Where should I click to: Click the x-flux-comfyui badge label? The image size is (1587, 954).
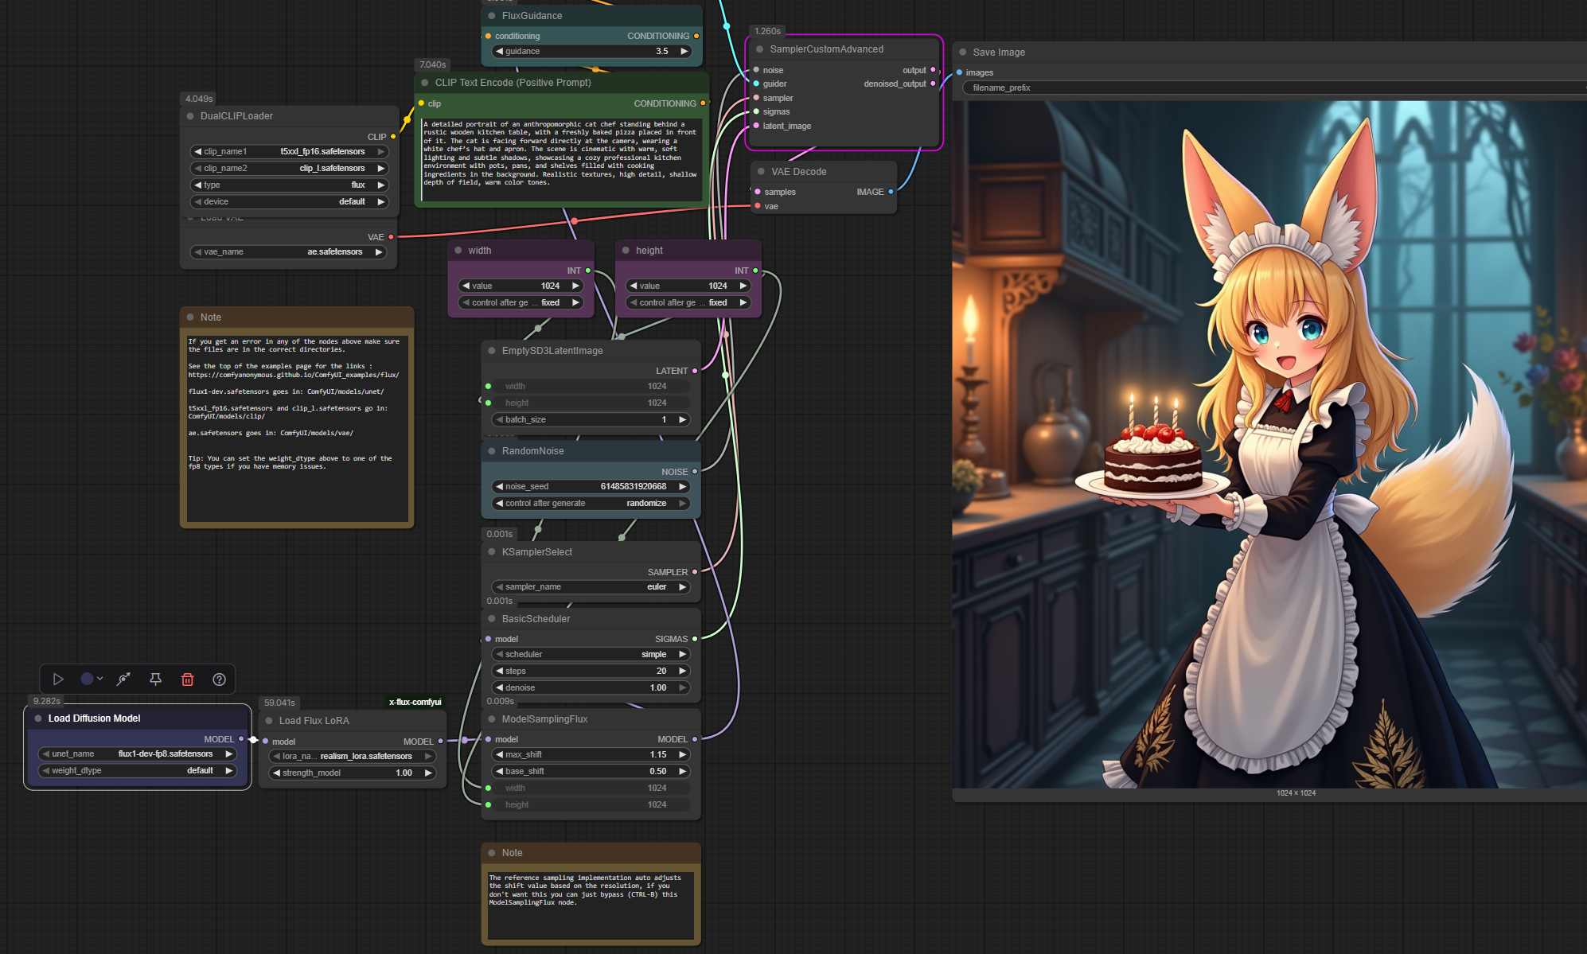pos(415,702)
